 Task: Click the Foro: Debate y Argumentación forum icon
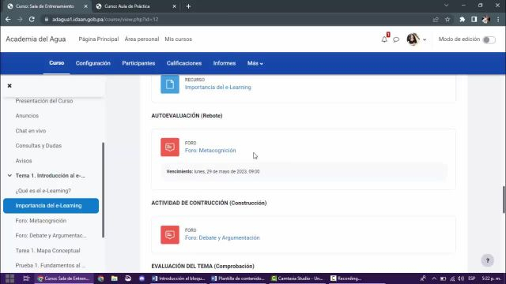tap(170, 235)
